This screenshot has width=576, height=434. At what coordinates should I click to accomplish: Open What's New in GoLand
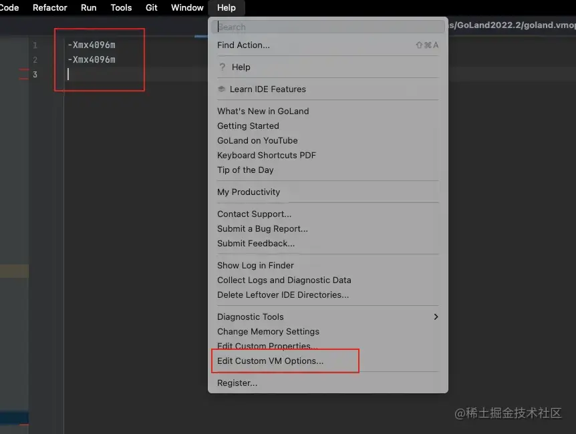[327, 112]
